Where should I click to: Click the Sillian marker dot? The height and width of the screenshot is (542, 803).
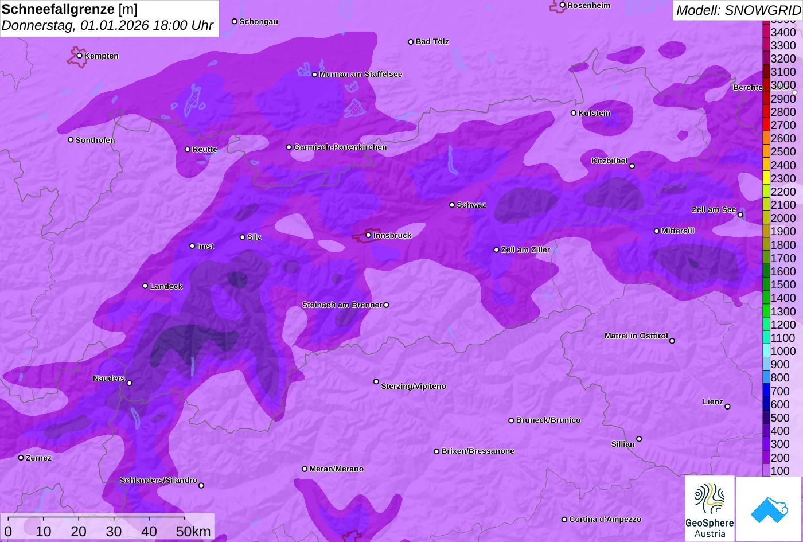point(639,439)
